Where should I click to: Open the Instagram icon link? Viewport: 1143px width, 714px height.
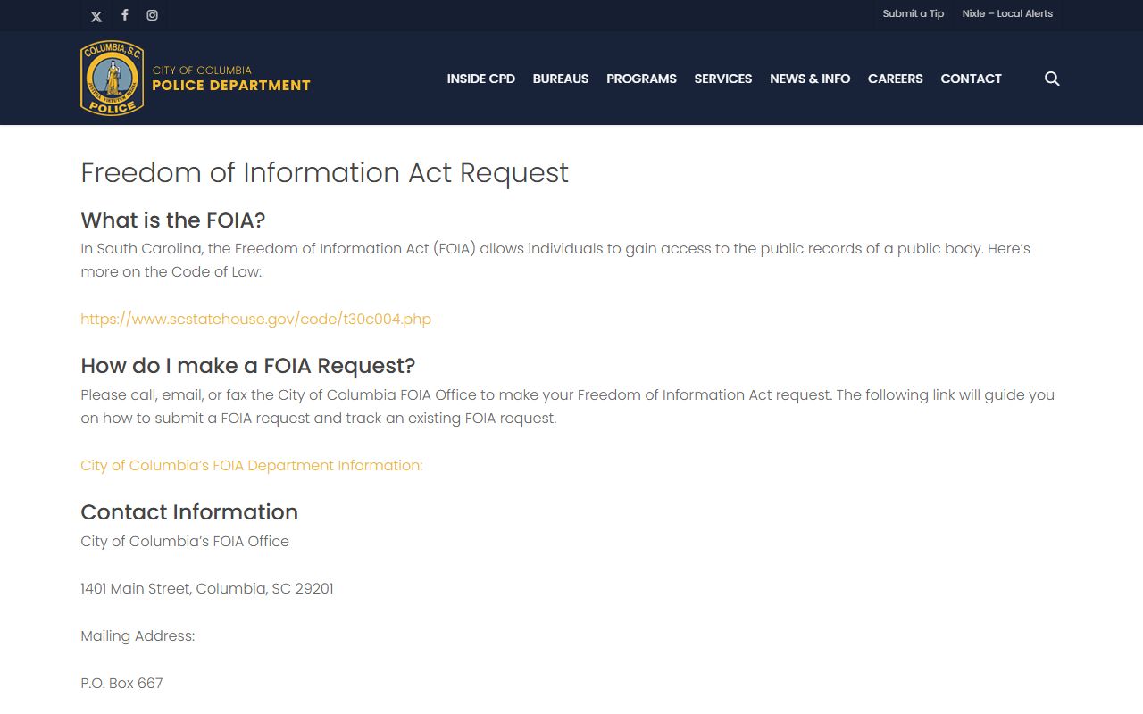point(153,15)
